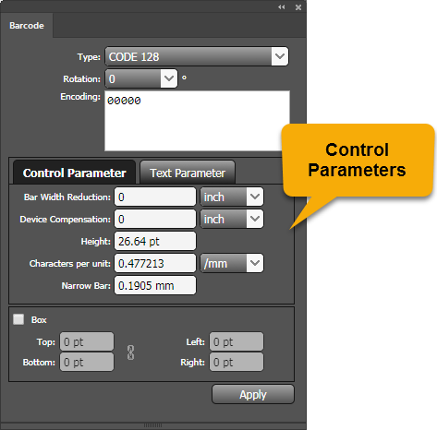Select the Control Parameter tab
The height and width of the screenshot is (430, 437).
click(74, 173)
